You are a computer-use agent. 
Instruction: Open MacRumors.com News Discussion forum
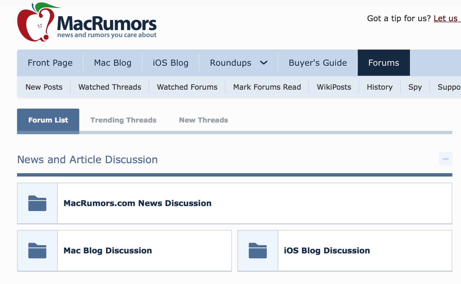[137, 203]
